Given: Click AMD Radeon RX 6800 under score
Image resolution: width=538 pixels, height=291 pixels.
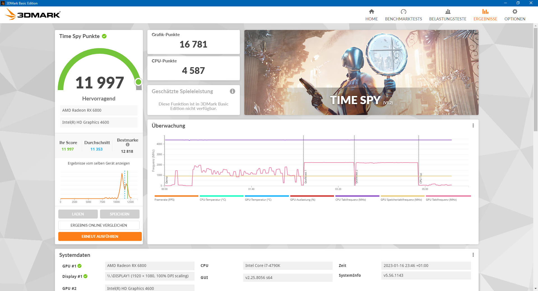Looking at the screenshot, I should click(x=99, y=110).
